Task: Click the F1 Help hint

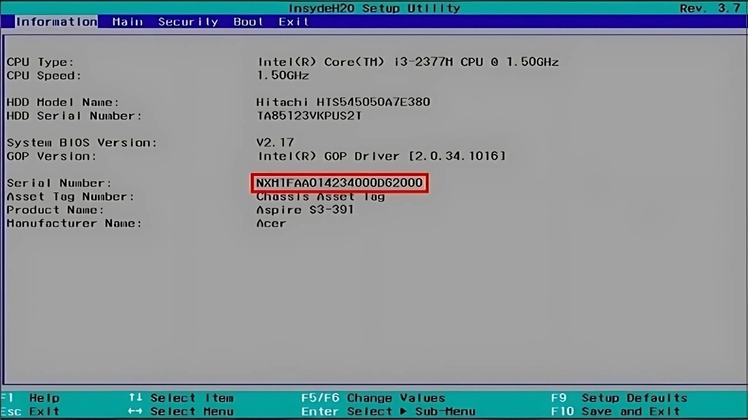Action: [30, 398]
